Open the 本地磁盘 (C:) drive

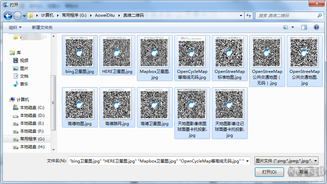pos(32,108)
